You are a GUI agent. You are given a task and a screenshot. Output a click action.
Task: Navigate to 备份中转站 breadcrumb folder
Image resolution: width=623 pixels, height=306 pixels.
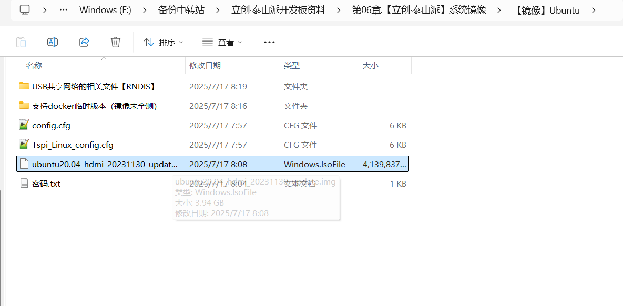pos(181,10)
